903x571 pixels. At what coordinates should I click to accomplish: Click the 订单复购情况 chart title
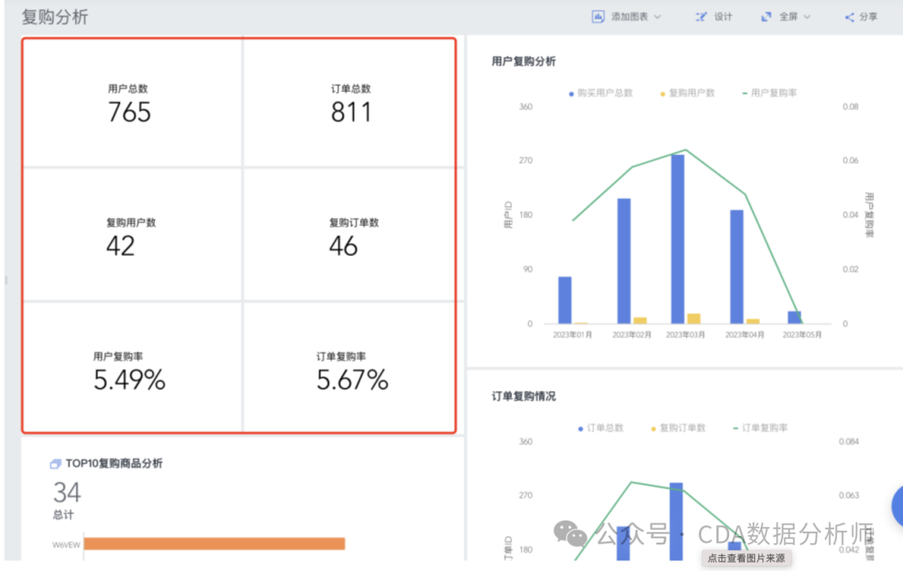click(523, 396)
